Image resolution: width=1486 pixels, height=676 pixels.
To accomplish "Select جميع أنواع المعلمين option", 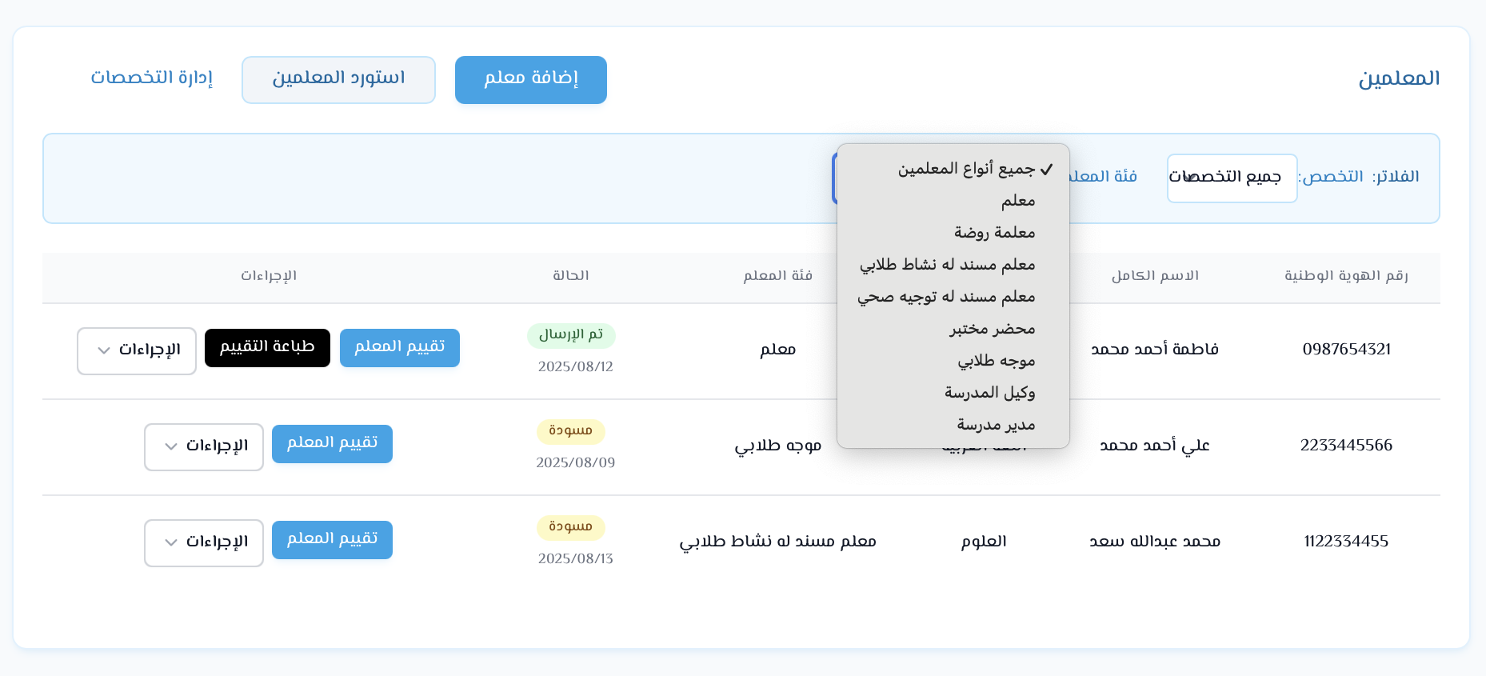I will 966,169.
